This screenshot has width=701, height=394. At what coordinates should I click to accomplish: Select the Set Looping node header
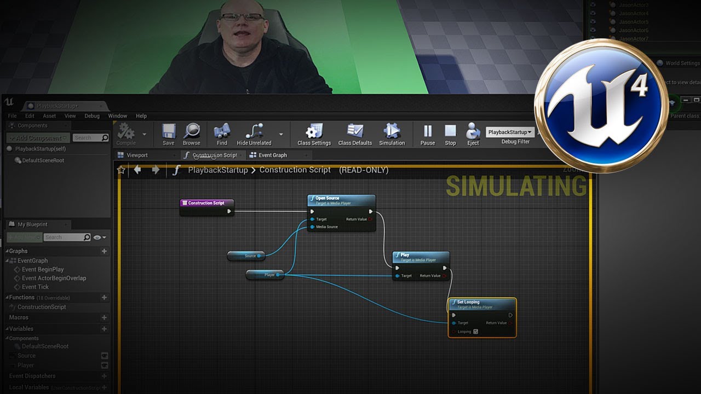(482, 304)
